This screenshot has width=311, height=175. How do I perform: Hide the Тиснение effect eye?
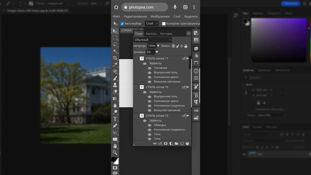click(150, 68)
